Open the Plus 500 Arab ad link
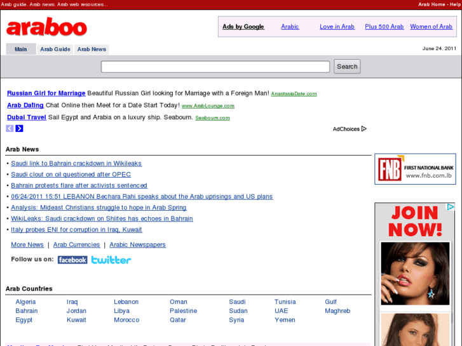Viewport: 462px width, 346px height. pos(384,27)
